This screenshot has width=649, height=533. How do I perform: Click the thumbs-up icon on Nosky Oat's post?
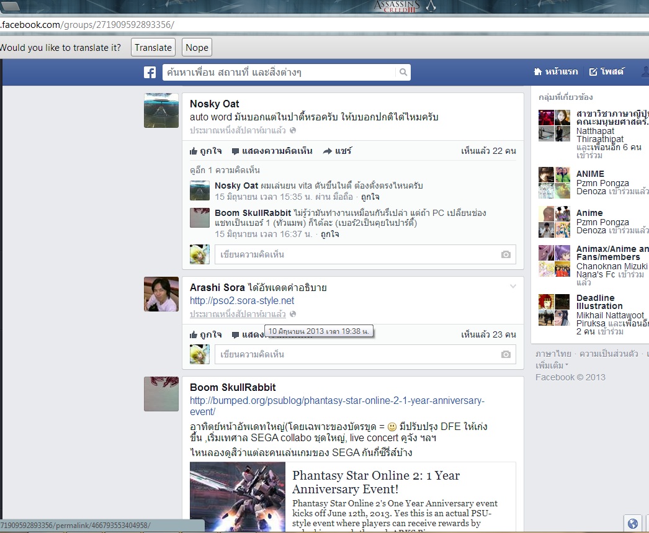click(x=194, y=151)
